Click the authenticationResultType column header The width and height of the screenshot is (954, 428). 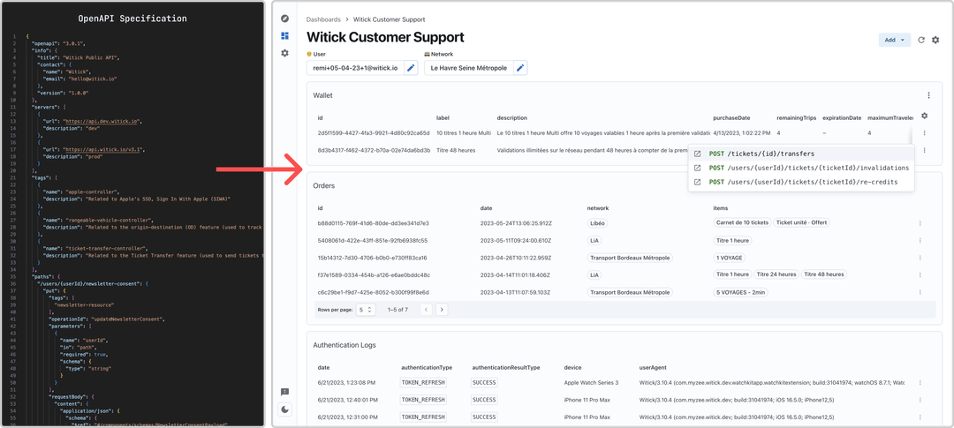pyautogui.click(x=506, y=368)
